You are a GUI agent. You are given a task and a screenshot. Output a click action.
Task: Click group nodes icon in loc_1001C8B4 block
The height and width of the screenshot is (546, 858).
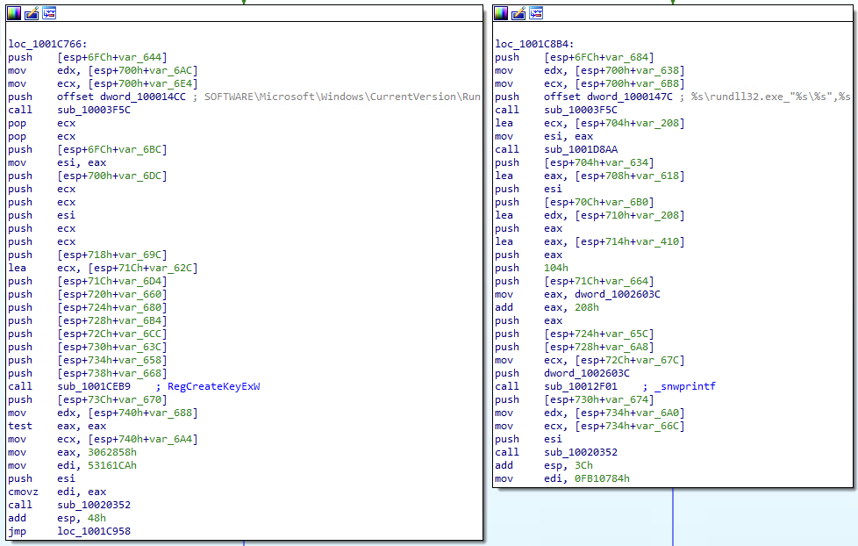[536, 13]
